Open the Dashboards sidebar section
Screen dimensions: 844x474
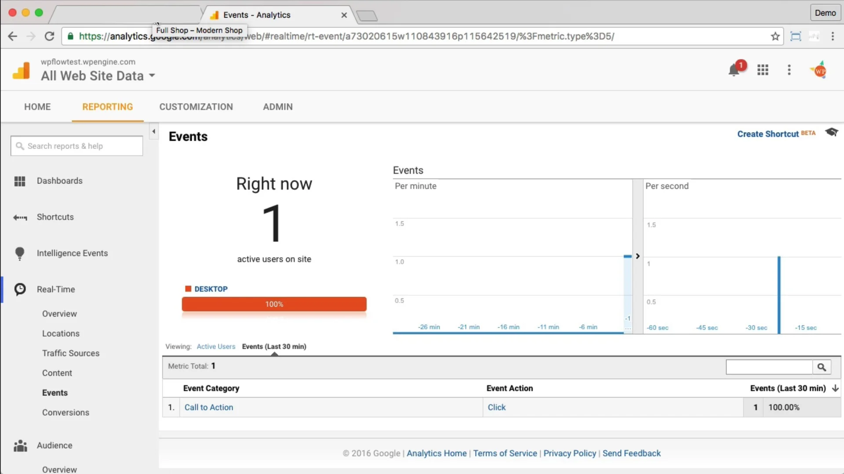(59, 181)
